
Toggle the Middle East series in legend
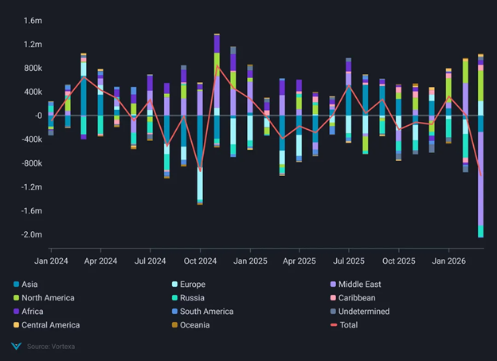click(367, 284)
